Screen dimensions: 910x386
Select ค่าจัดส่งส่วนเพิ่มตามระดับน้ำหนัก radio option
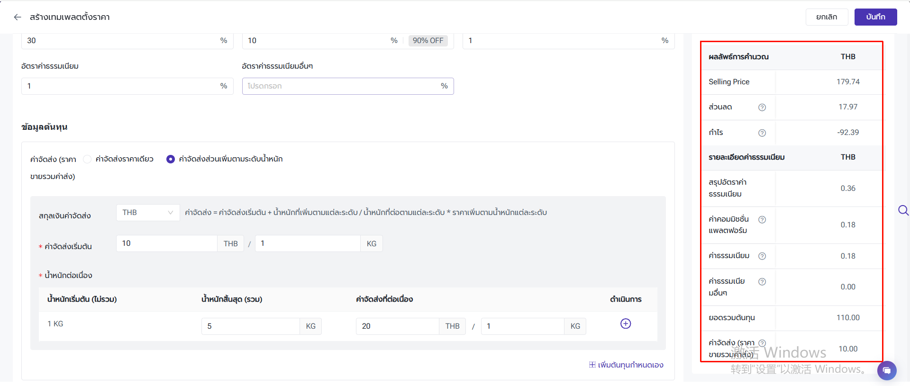(171, 159)
